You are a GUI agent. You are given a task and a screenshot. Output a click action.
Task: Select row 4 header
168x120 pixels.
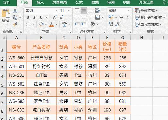tap(3, 75)
